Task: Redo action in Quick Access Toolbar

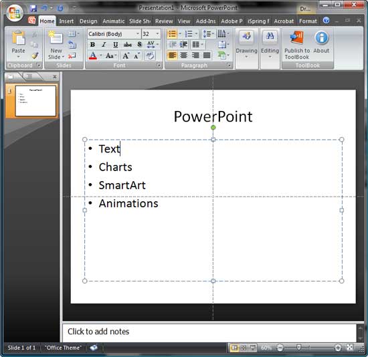Action: (x=60, y=9)
